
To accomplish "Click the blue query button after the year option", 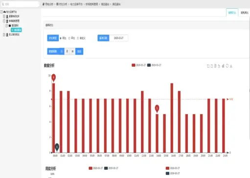I will [x=79, y=51].
